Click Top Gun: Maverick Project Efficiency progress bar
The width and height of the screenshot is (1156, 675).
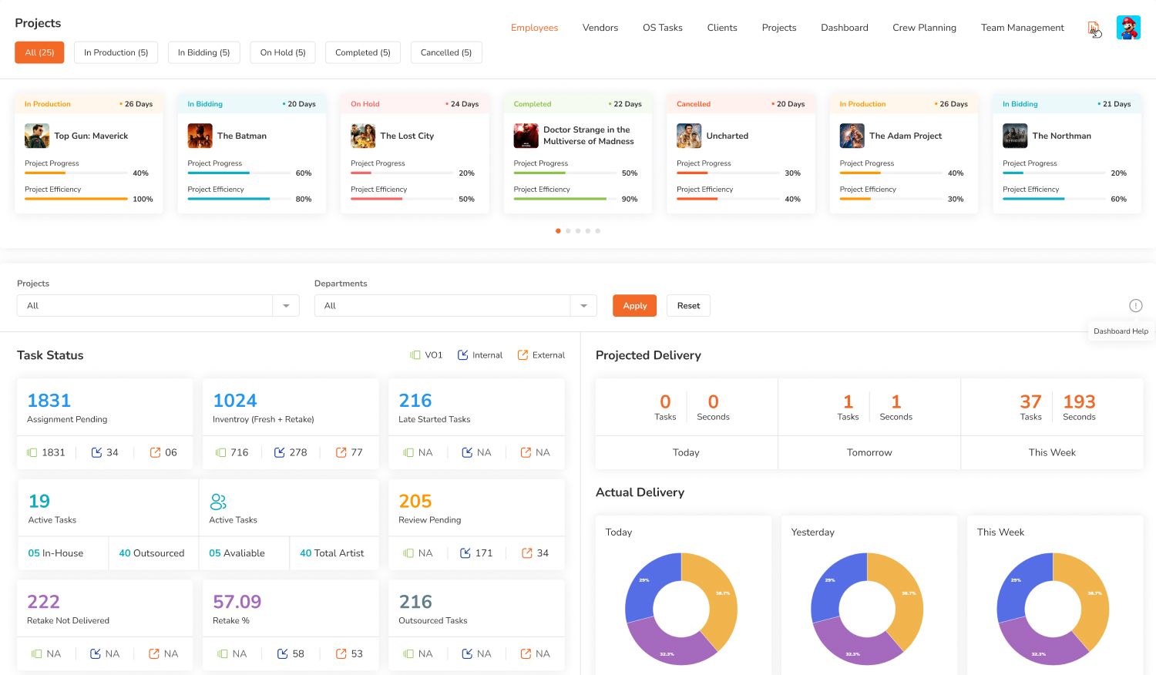click(x=76, y=199)
